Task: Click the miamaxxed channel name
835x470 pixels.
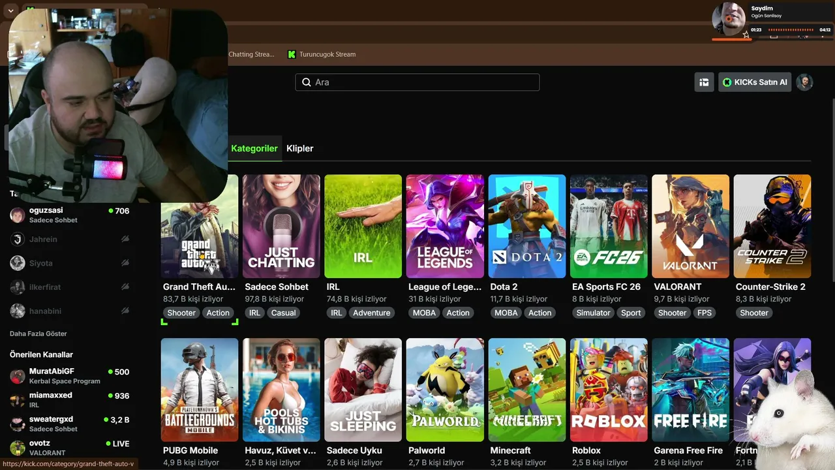Action: (51, 395)
